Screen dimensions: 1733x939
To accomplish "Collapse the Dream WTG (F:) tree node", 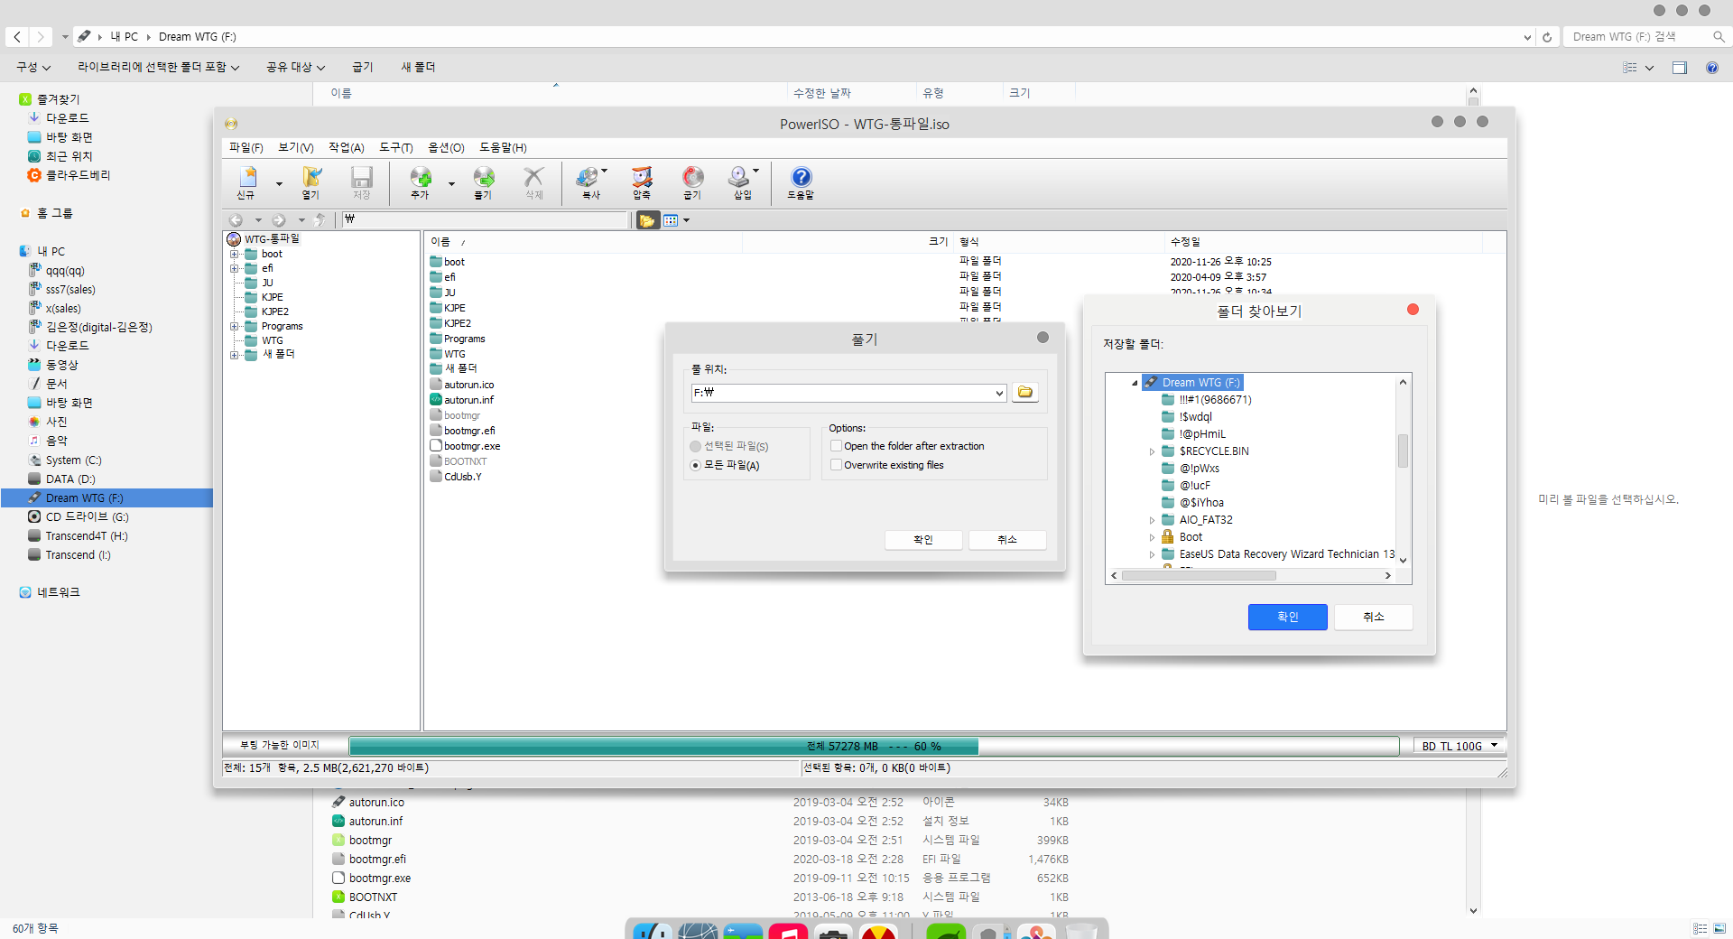I will (1135, 383).
